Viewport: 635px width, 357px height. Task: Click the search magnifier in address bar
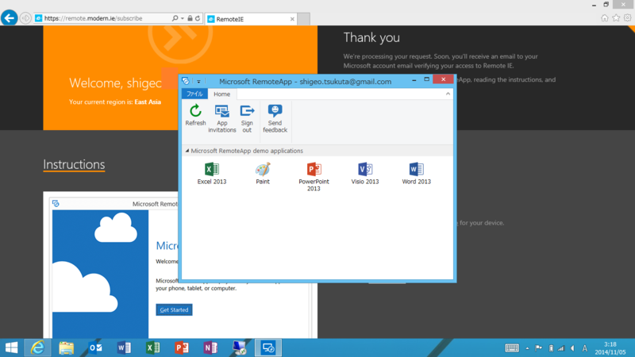coord(175,18)
